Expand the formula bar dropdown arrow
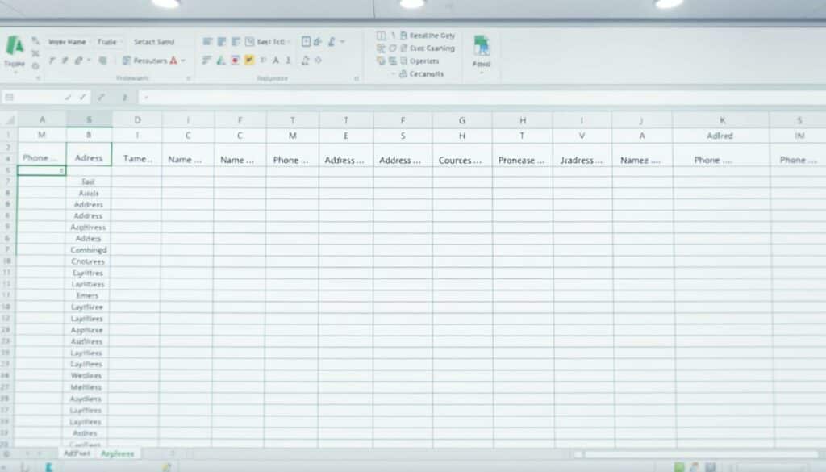The height and width of the screenshot is (472, 826). [x=147, y=97]
